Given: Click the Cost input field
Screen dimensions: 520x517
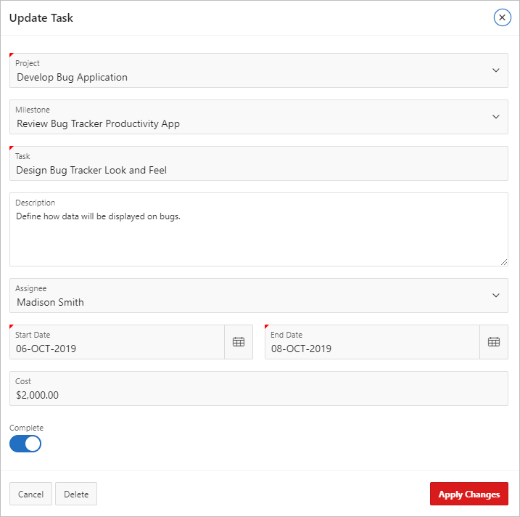Looking at the screenshot, I should tap(259, 388).
